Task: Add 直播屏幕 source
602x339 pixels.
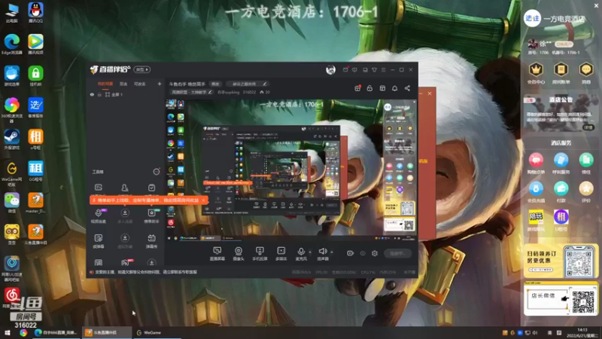Action: 217,254
